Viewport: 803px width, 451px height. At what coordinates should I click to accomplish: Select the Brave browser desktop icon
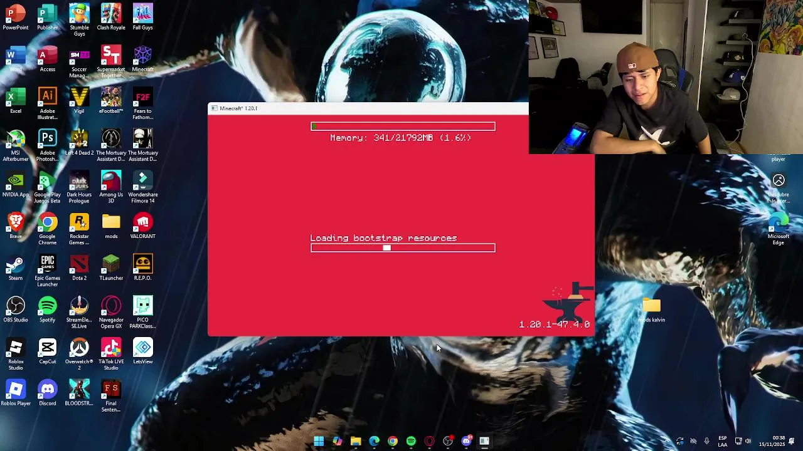(x=16, y=226)
